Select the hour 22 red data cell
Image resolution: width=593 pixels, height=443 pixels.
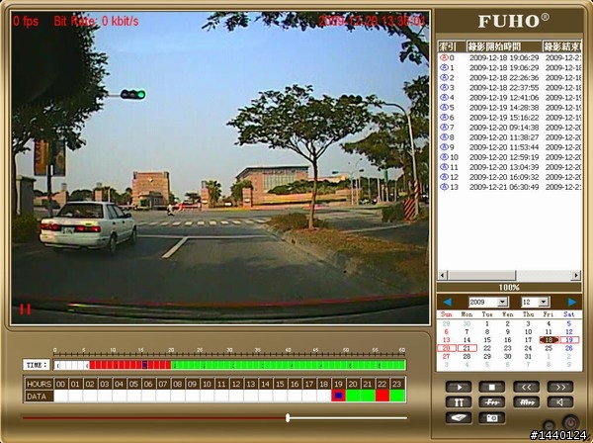pos(382,396)
